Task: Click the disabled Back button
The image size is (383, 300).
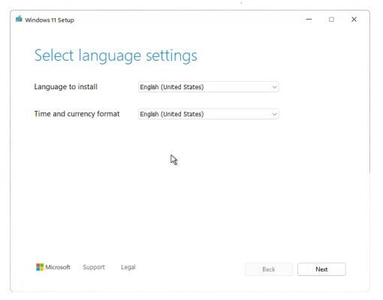Action: pos(269,269)
